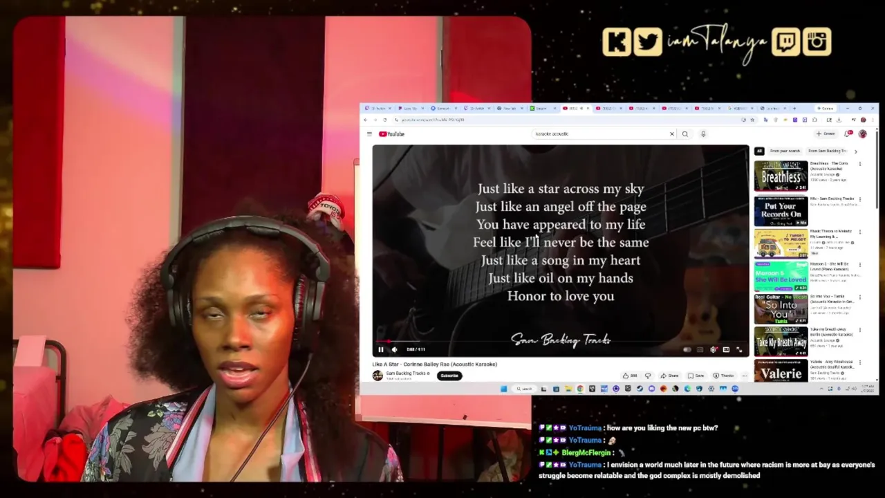This screenshot has width=885, height=498.
Task: Toggle subtitles/captions in player
Action: (x=700, y=349)
